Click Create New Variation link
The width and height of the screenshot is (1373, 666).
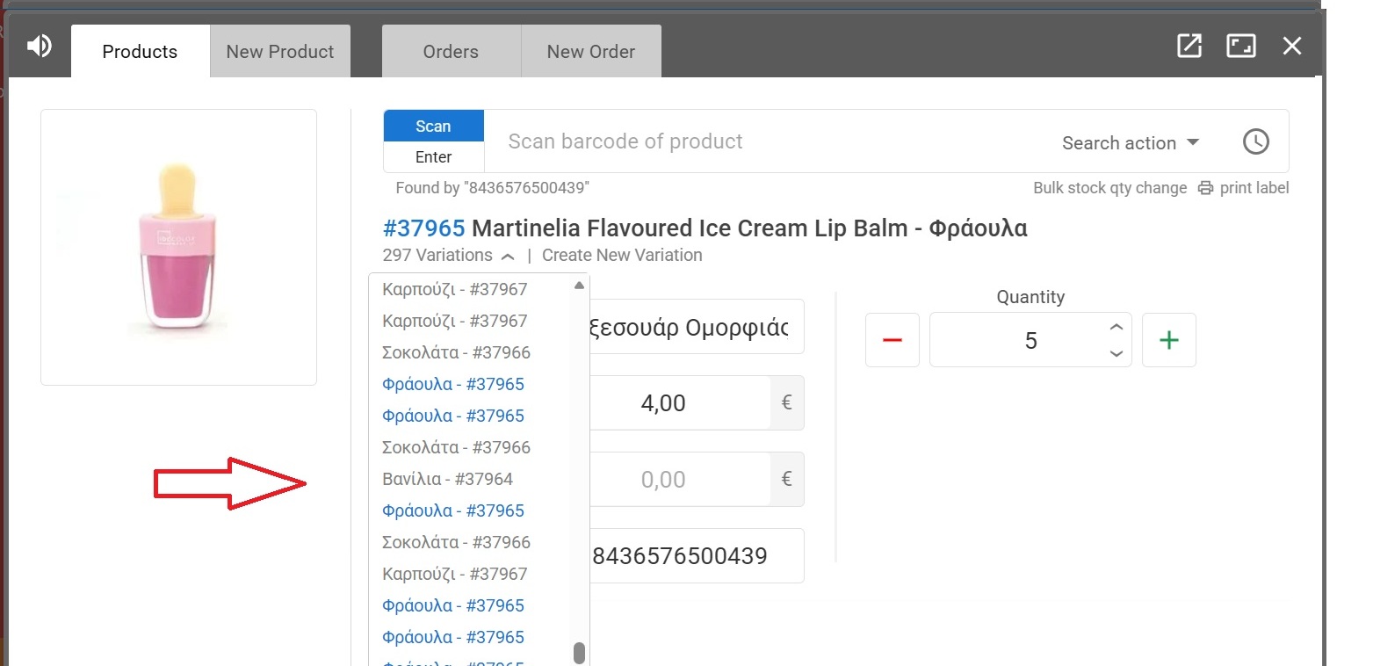pyautogui.click(x=622, y=256)
